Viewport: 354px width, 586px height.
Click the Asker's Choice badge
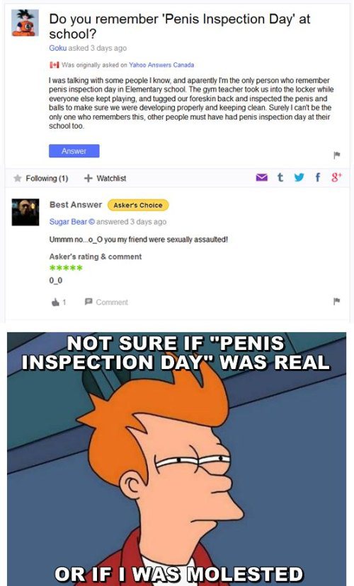pyautogui.click(x=138, y=205)
